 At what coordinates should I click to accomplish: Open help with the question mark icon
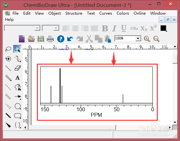(x=61, y=39)
